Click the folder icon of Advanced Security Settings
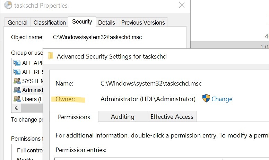The width and height of the screenshot is (269, 160). 51,56
